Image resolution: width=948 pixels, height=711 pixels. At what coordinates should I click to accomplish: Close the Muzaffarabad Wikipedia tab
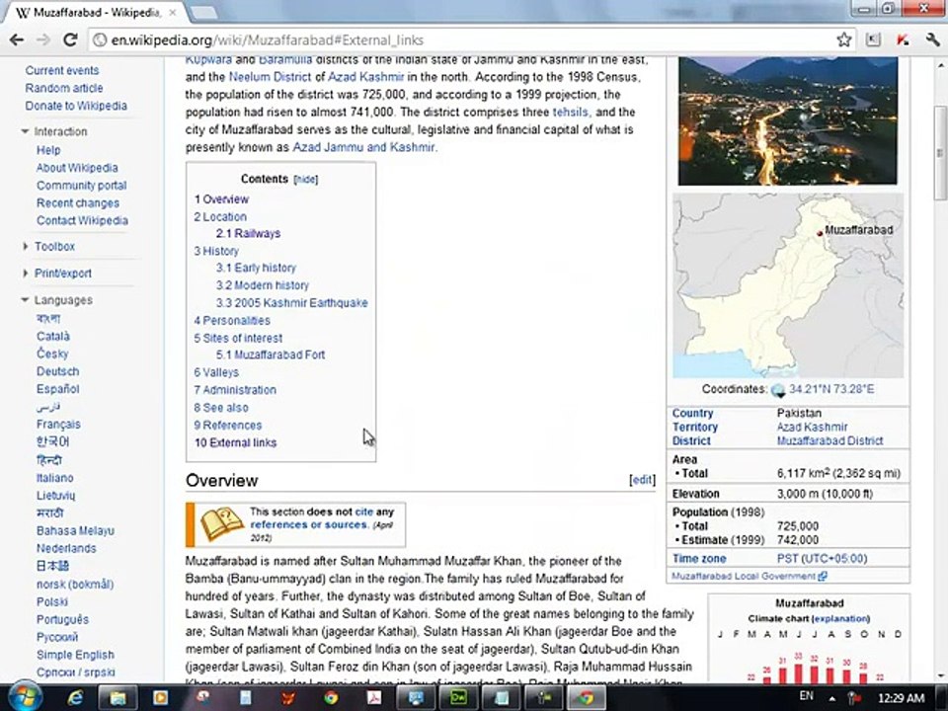(172, 12)
